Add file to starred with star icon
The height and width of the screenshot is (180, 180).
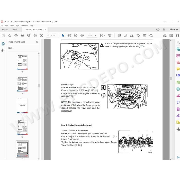[10, 35]
